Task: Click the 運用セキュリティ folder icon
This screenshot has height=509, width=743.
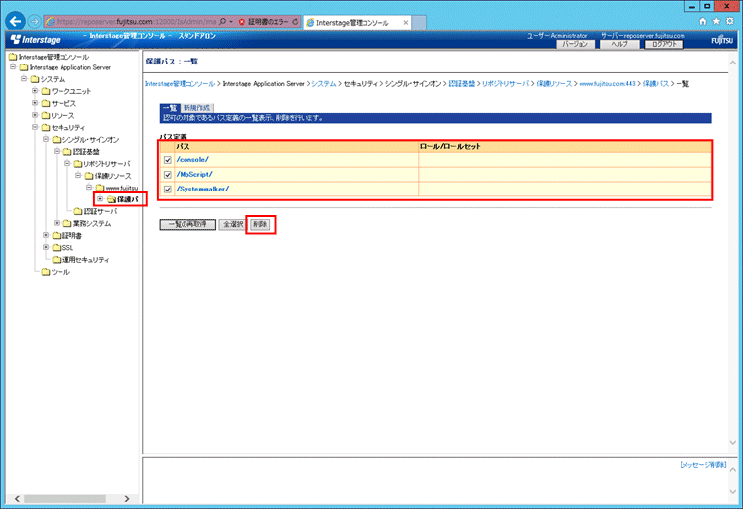Action: [x=57, y=260]
